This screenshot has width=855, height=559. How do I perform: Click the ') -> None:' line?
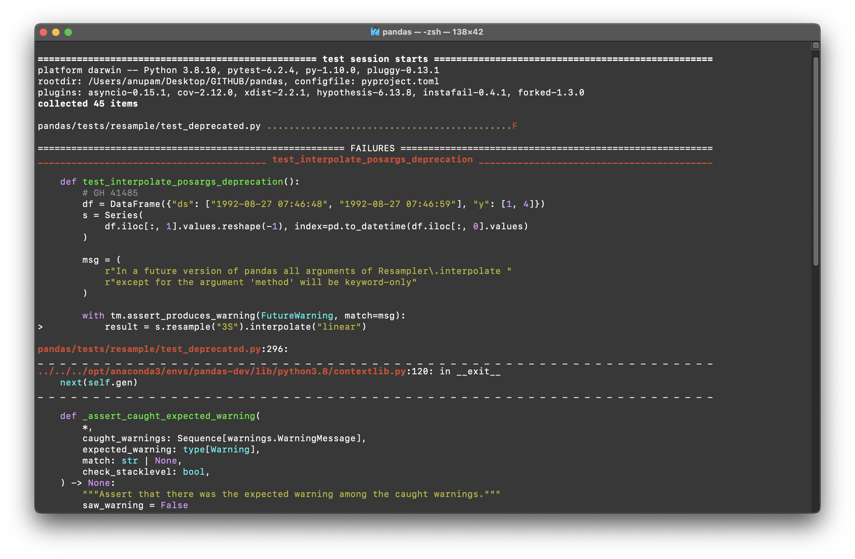[x=88, y=483]
